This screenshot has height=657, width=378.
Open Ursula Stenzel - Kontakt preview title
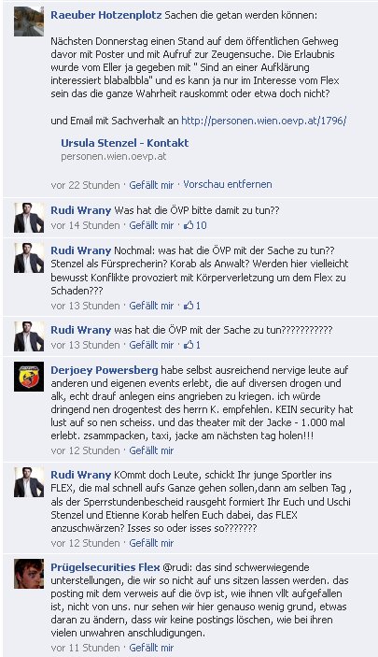point(125,143)
